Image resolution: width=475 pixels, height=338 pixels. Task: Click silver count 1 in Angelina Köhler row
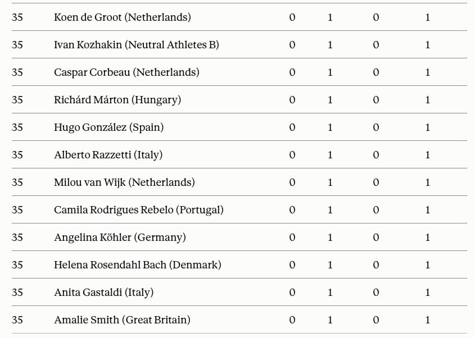coord(330,237)
